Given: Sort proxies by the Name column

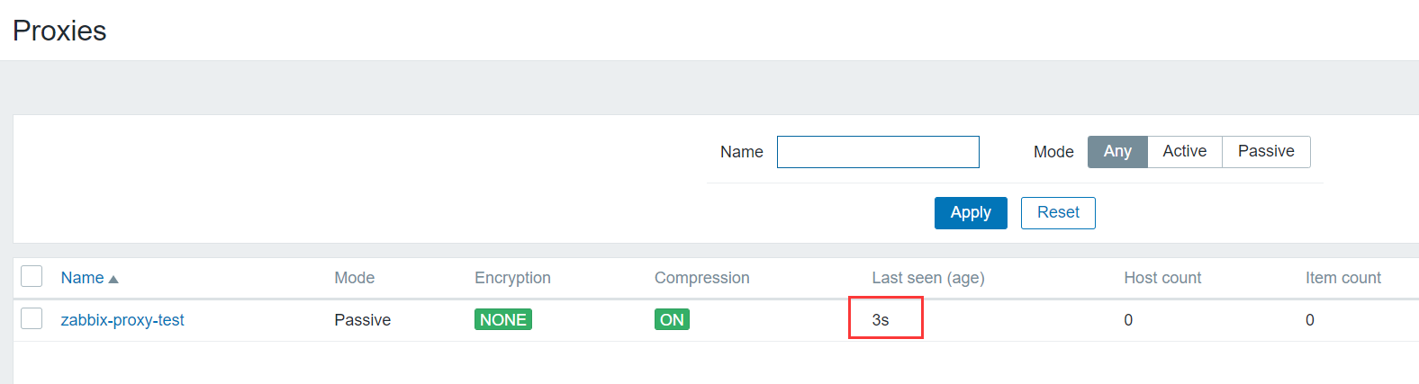Looking at the screenshot, I should click(x=83, y=278).
